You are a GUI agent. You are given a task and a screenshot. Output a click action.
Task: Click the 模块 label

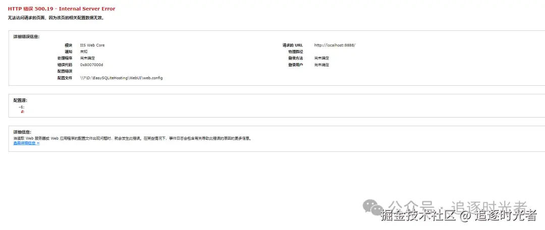(69, 45)
